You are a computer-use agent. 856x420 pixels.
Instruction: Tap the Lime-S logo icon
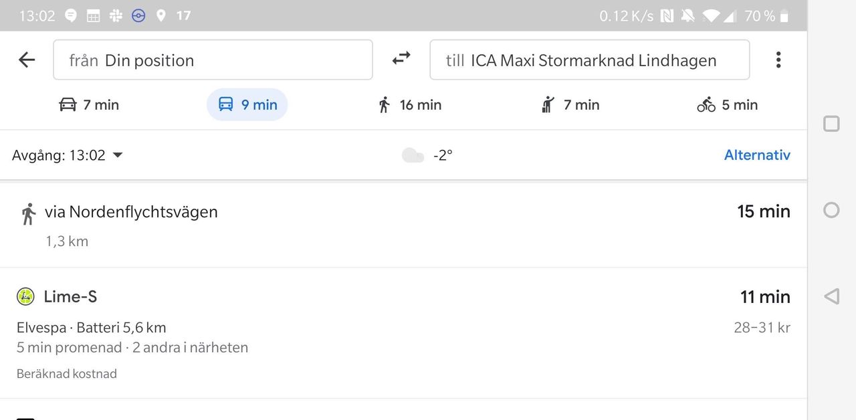[25, 296]
